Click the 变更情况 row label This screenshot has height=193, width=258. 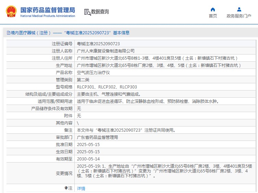click(64, 173)
